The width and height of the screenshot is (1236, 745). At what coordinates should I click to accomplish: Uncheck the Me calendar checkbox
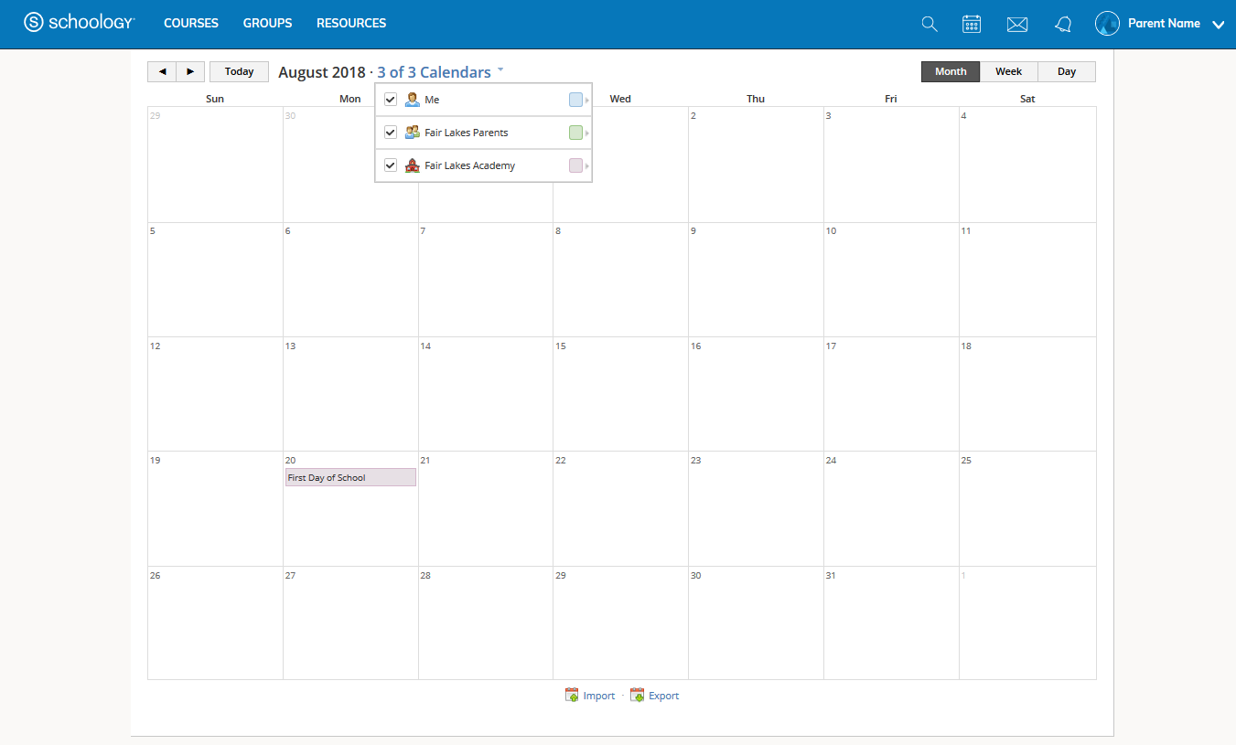click(391, 100)
